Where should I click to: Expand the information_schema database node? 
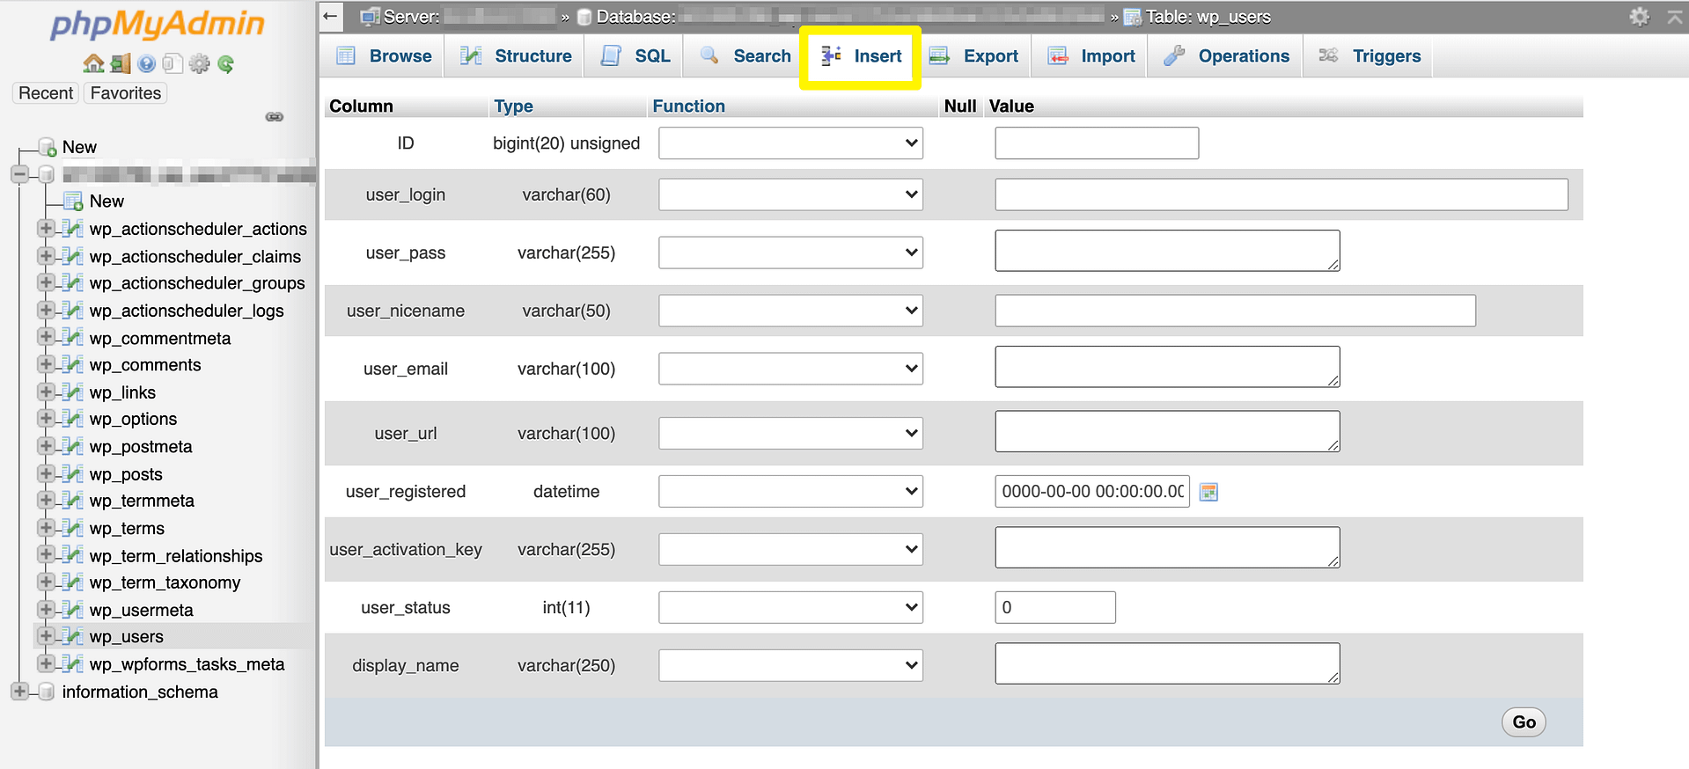(x=19, y=692)
